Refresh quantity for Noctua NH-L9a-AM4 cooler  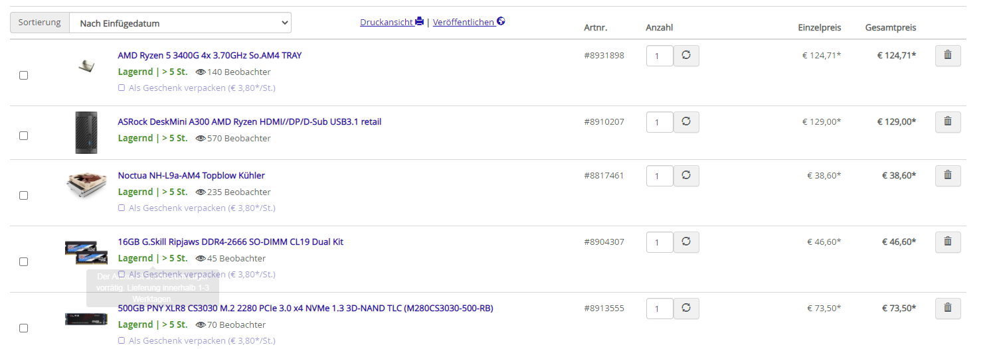(x=686, y=176)
